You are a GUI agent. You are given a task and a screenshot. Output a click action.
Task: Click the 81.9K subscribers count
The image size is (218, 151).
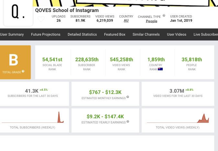click(80, 20)
